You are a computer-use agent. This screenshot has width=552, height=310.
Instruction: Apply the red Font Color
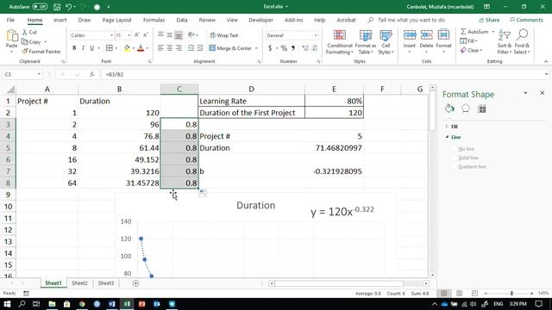[x=141, y=48]
